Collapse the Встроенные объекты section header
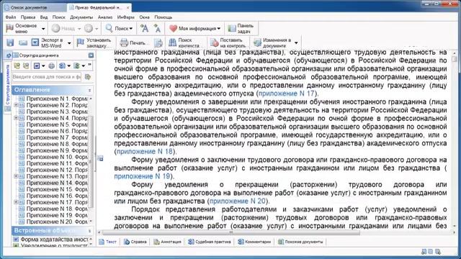461x259 pixels. click(89, 231)
